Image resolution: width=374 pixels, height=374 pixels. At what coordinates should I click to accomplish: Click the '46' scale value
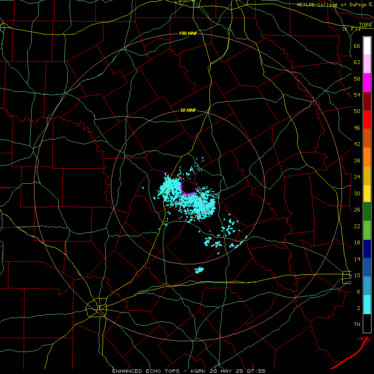(x=357, y=128)
